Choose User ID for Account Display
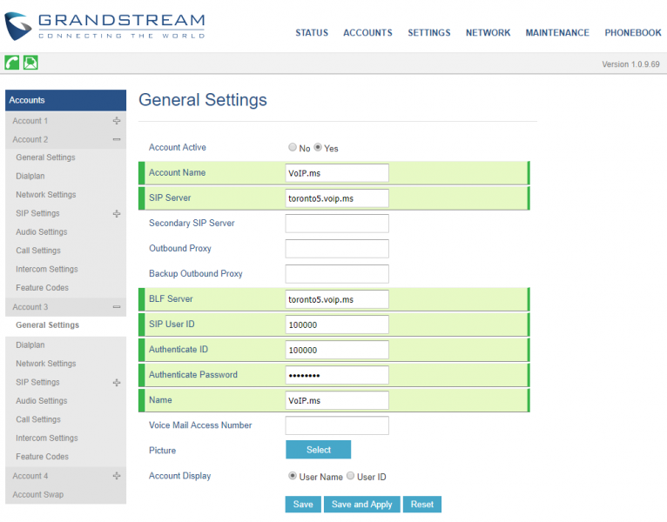667x522 pixels. (x=350, y=476)
